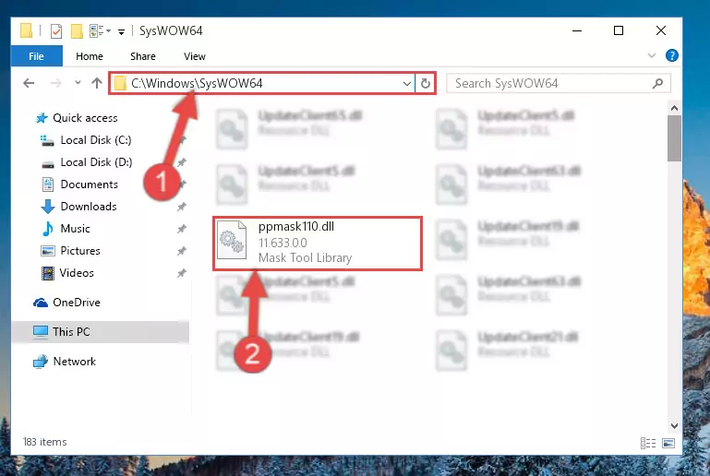Image resolution: width=710 pixels, height=476 pixels.
Task: Open Local Disk (D:) in sidebar
Action: (x=96, y=162)
